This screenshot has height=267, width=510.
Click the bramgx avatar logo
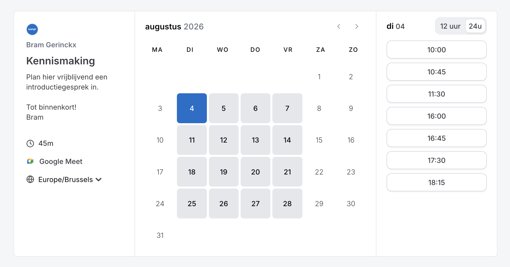tap(32, 29)
